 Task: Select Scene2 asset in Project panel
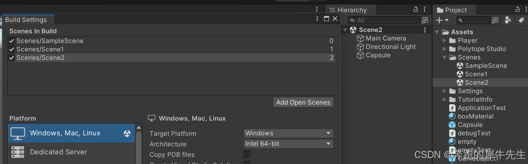(x=476, y=83)
